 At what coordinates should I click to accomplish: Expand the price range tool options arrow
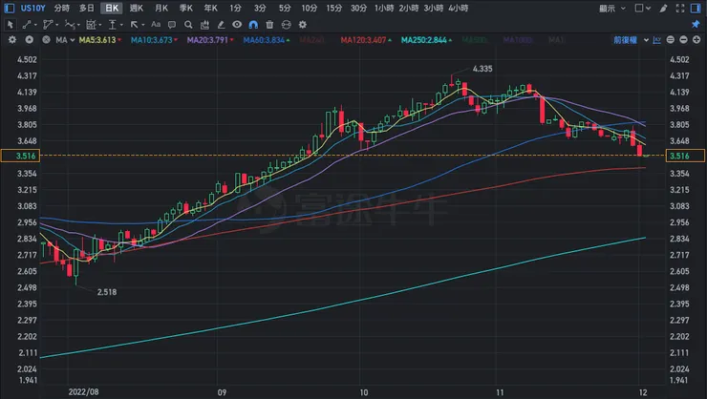[x=121, y=25]
